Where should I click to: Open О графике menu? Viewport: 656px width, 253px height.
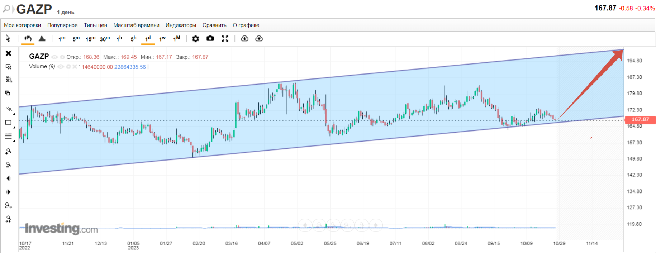point(246,25)
